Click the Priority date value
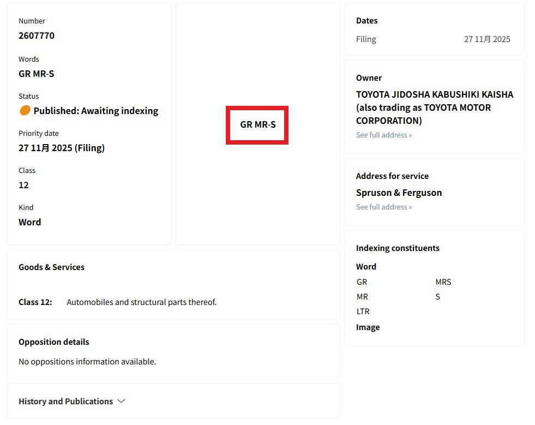The height and width of the screenshot is (425, 535). pyautogui.click(x=62, y=148)
